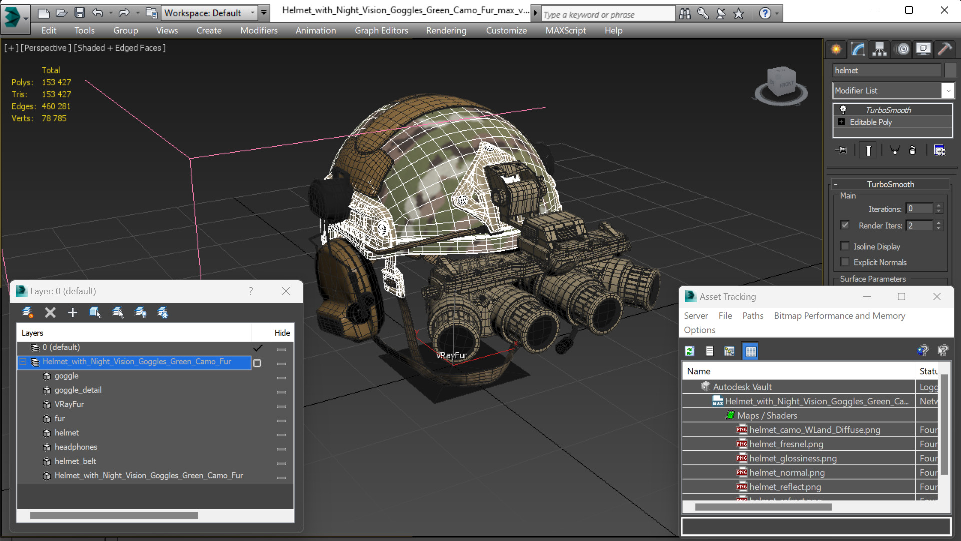The image size is (961, 541).
Task: Click the New file icon
Action: pyautogui.click(x=44, y=13)
